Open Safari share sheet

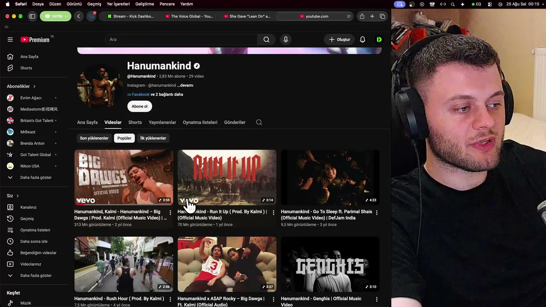pos(362,16)
